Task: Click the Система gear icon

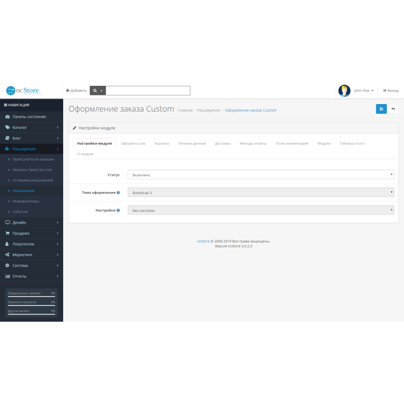Action: (8, 265)
